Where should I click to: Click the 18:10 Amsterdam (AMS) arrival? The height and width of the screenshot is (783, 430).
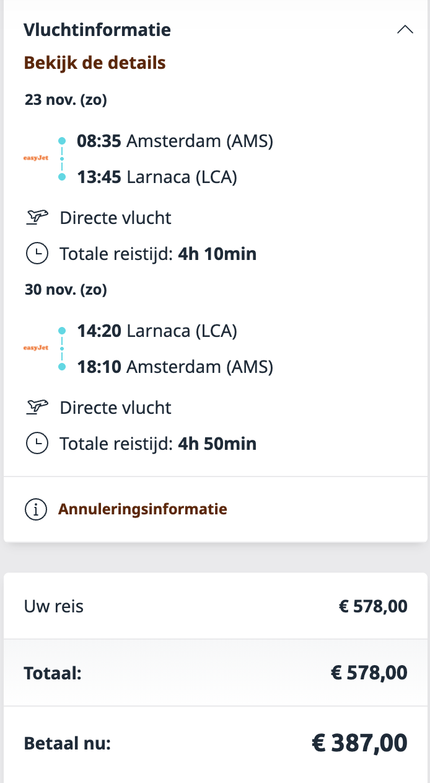click(175, 367)
